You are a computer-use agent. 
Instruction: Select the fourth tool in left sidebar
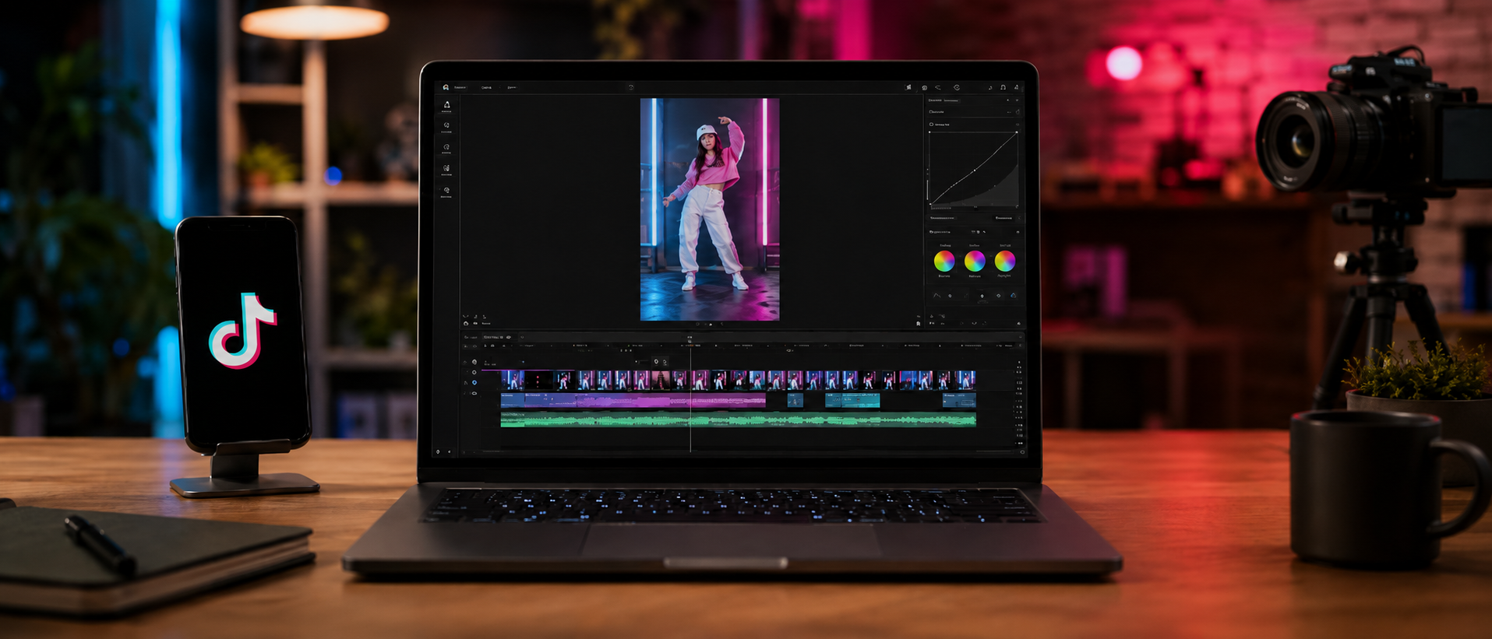coord(446,169)
